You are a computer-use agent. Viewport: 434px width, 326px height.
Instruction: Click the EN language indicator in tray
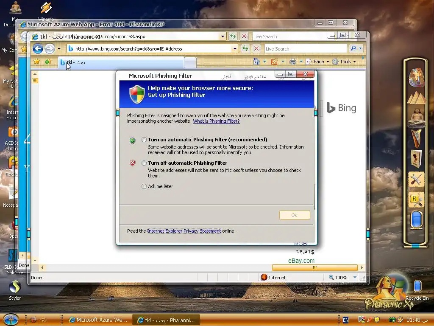pos(346,320)
